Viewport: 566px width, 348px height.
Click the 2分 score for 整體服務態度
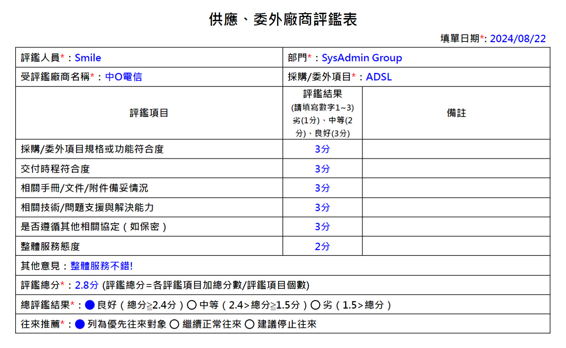click(322, 246)
